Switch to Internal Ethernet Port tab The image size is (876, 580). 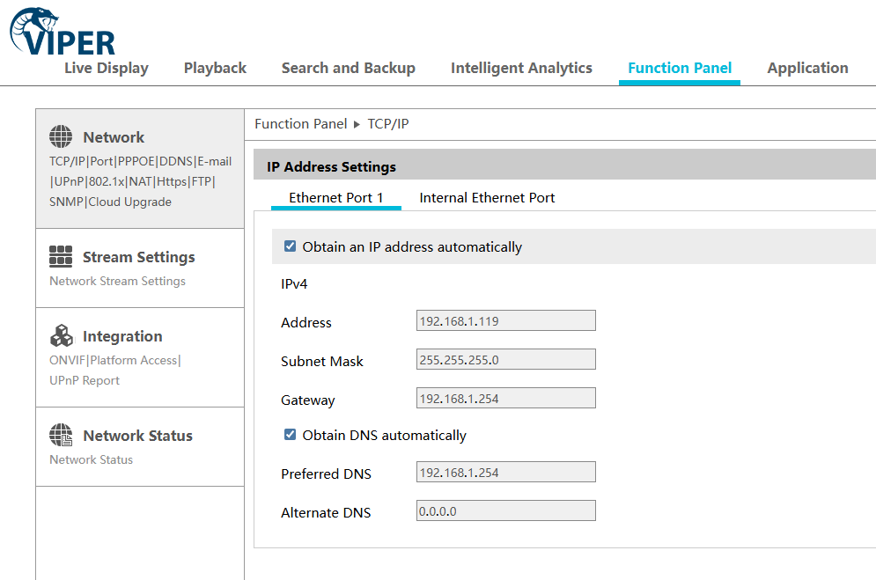(487, 198)
